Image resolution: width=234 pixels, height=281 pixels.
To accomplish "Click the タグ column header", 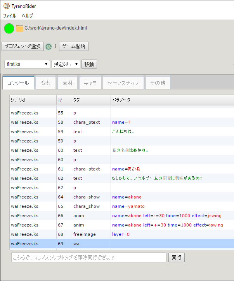I will tap(91, 100).
